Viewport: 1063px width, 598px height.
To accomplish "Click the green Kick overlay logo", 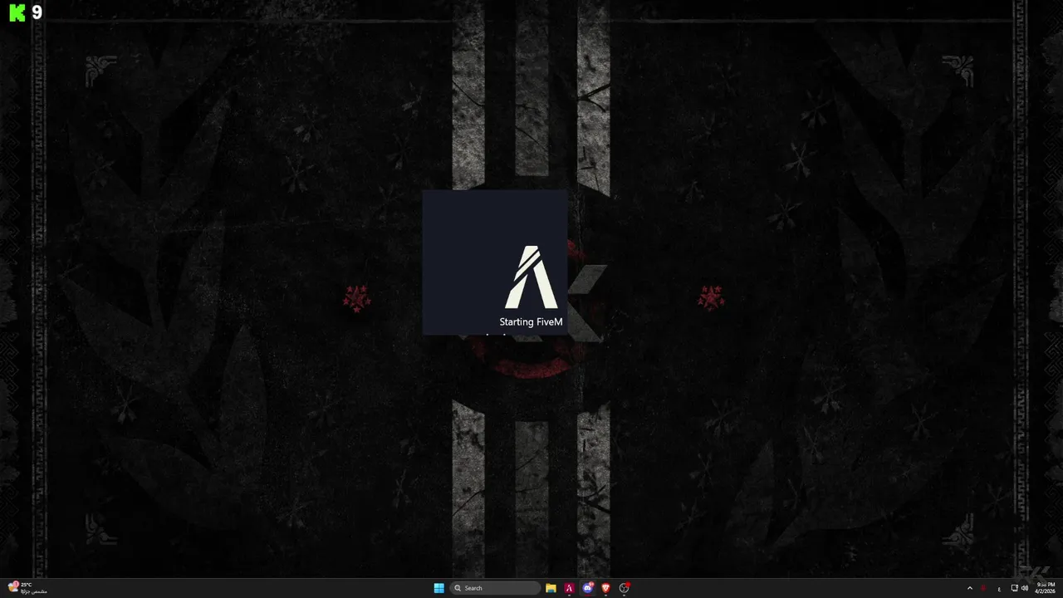I will (x=17, y=12).
